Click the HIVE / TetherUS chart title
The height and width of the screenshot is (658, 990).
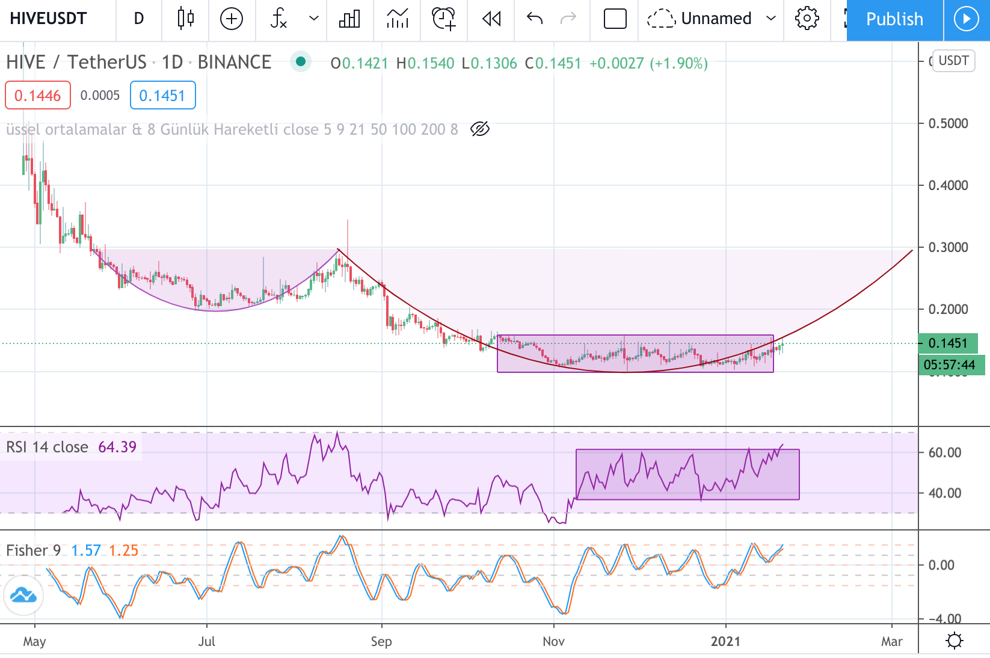[x=138, y=62]
